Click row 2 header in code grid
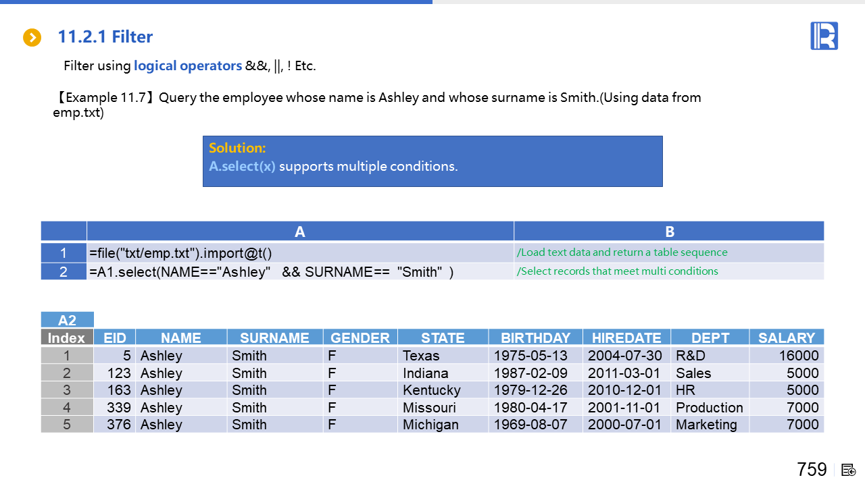The image size is (865, 486). click(64, 271)
